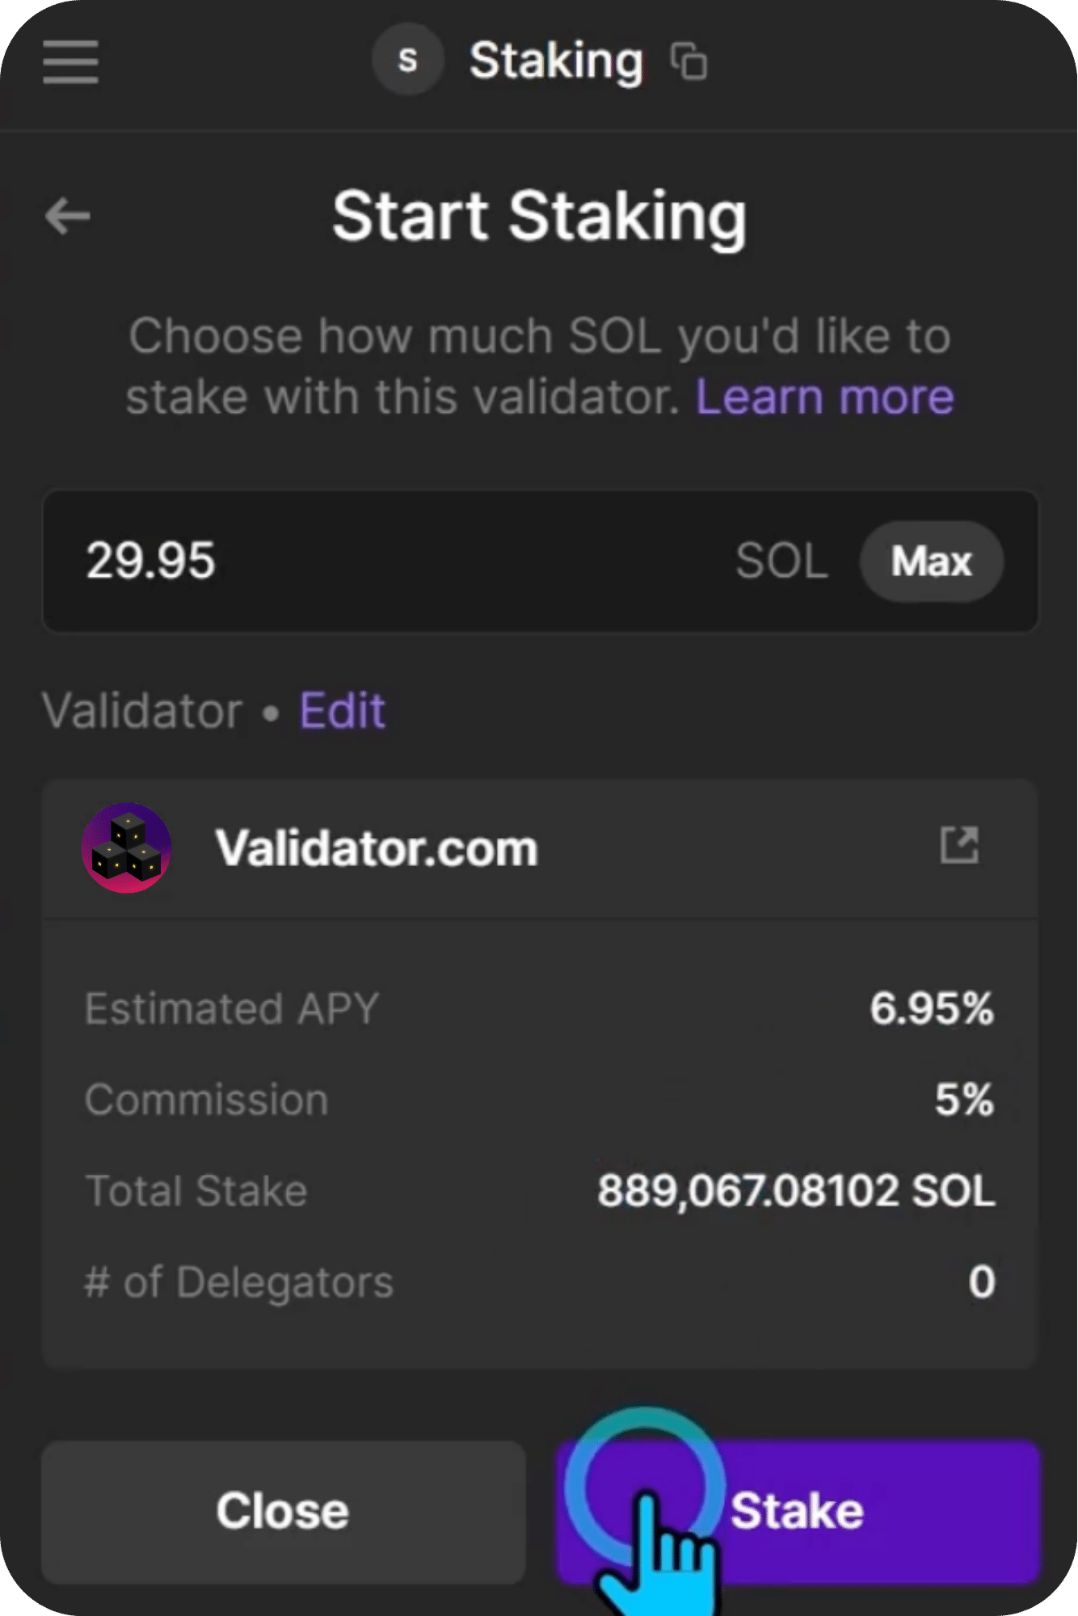The image size is (1078, 1616).
Task: Click the Estimated APY value 6.95%
Action: click(931, 1008)
